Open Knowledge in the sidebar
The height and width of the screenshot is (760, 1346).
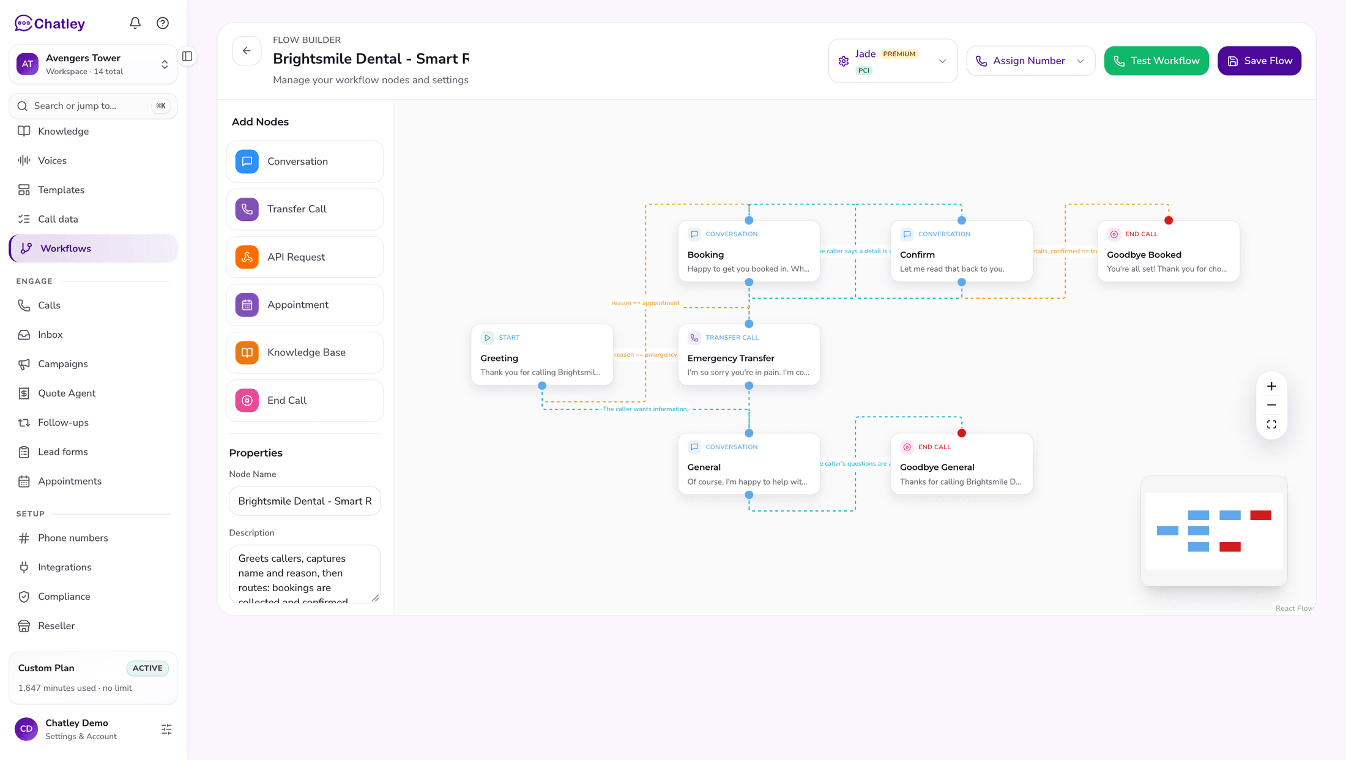tap(94, 131)
